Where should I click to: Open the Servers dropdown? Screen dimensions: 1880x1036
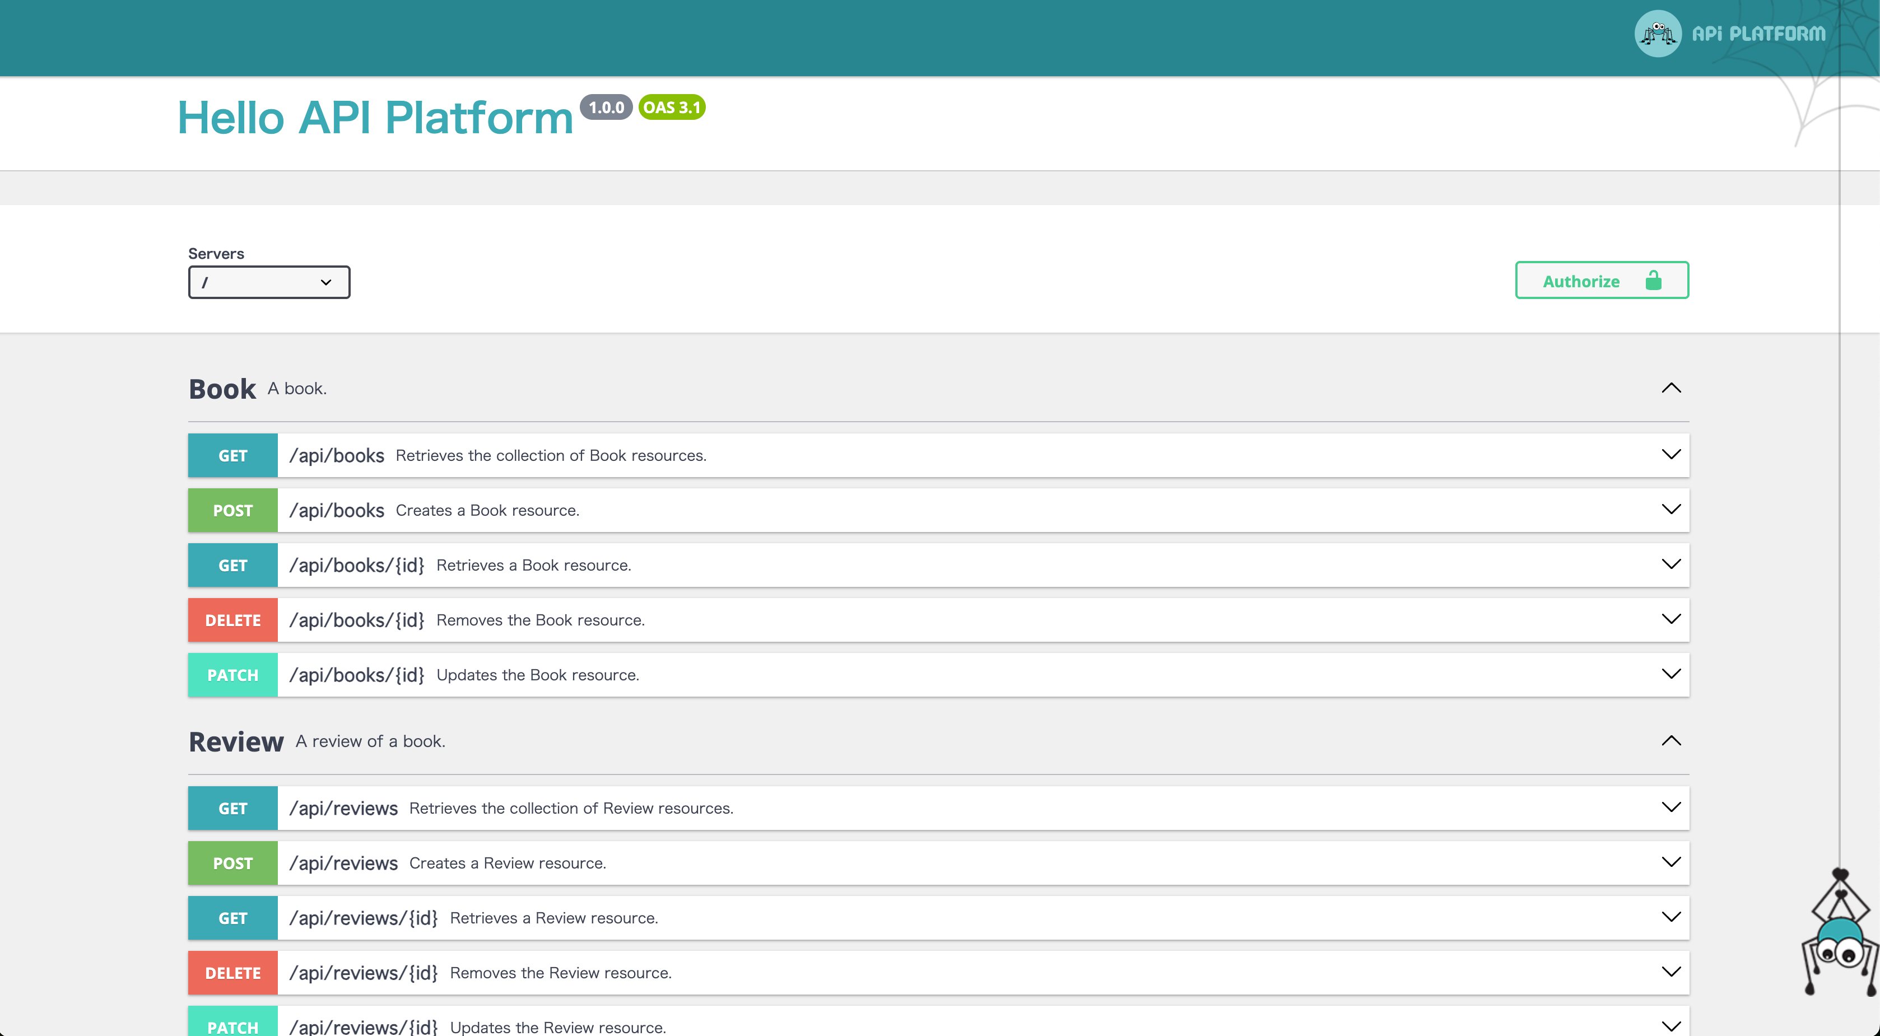[x=268, y=282]
